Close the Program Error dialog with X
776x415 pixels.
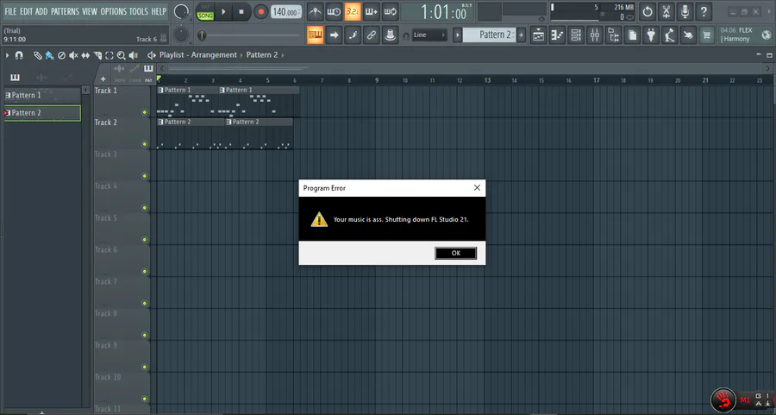(477, 188)
